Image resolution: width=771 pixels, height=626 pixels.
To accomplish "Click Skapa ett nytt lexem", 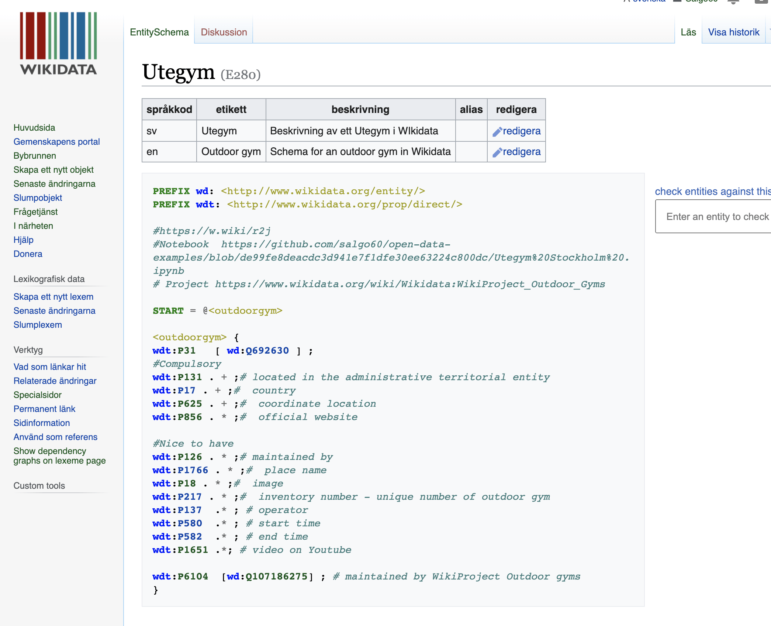I will [x=53, y=297].
